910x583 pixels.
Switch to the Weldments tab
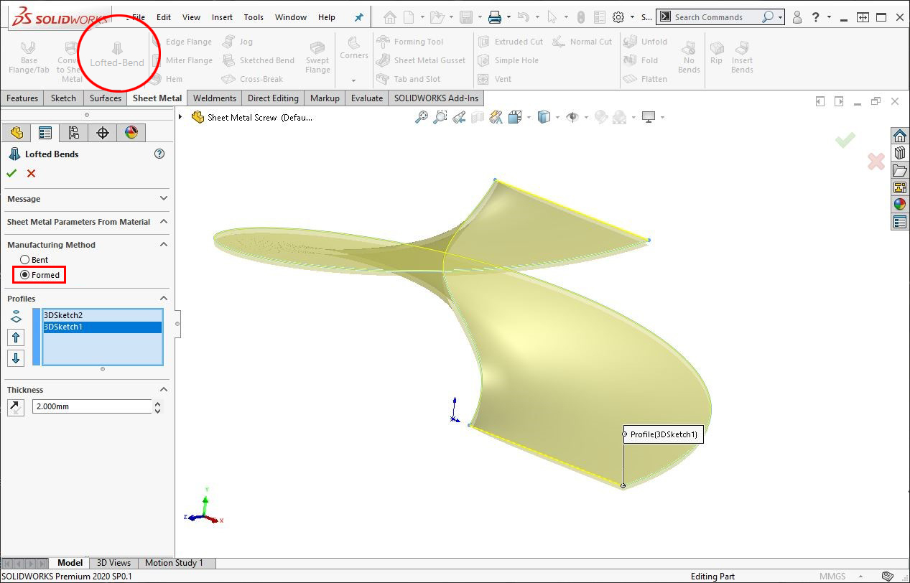[x=214, y=98]
